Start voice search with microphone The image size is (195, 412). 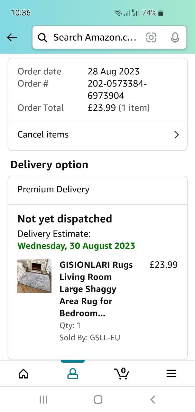pos(175,38)
